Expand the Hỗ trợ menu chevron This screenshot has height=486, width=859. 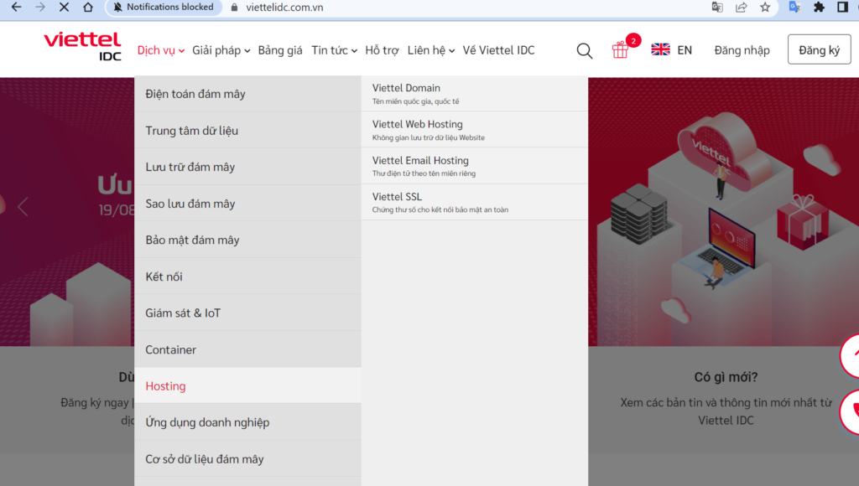point(382,49)
